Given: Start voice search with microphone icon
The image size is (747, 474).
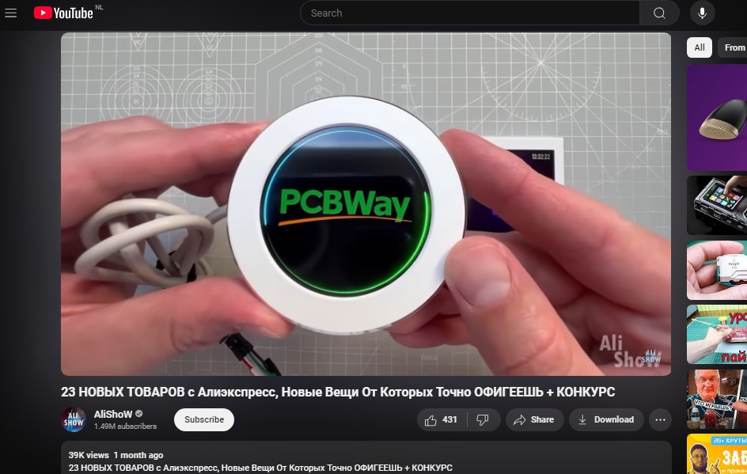Looking at the screenshot, I should [x=702, y=13].
